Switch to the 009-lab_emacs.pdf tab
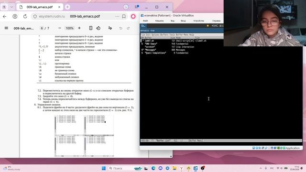 39,7
